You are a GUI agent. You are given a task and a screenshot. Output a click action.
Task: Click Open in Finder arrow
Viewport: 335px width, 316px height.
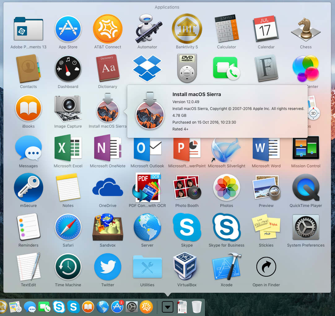click(266, 267)
